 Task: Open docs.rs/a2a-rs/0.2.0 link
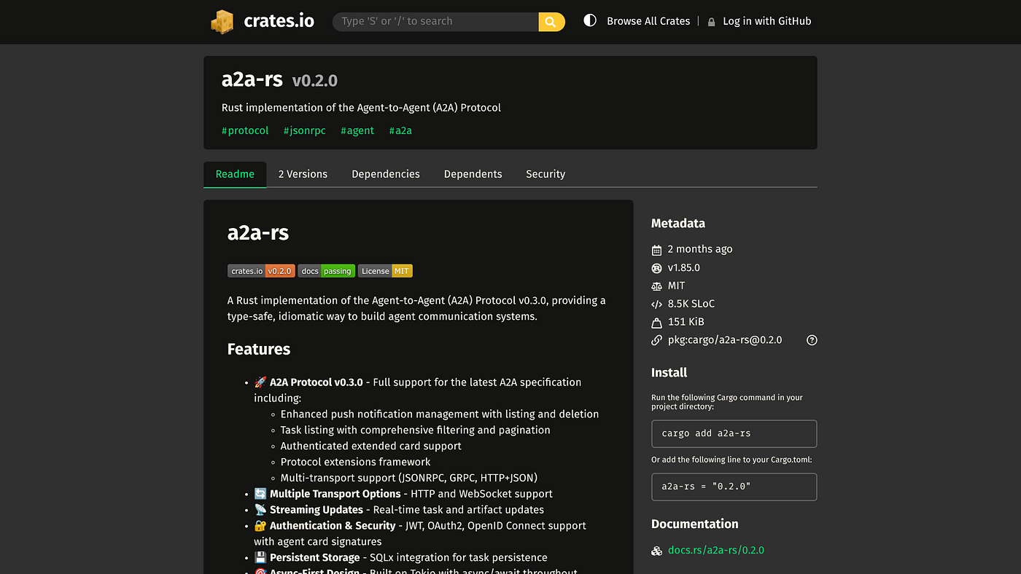point(716,551)
